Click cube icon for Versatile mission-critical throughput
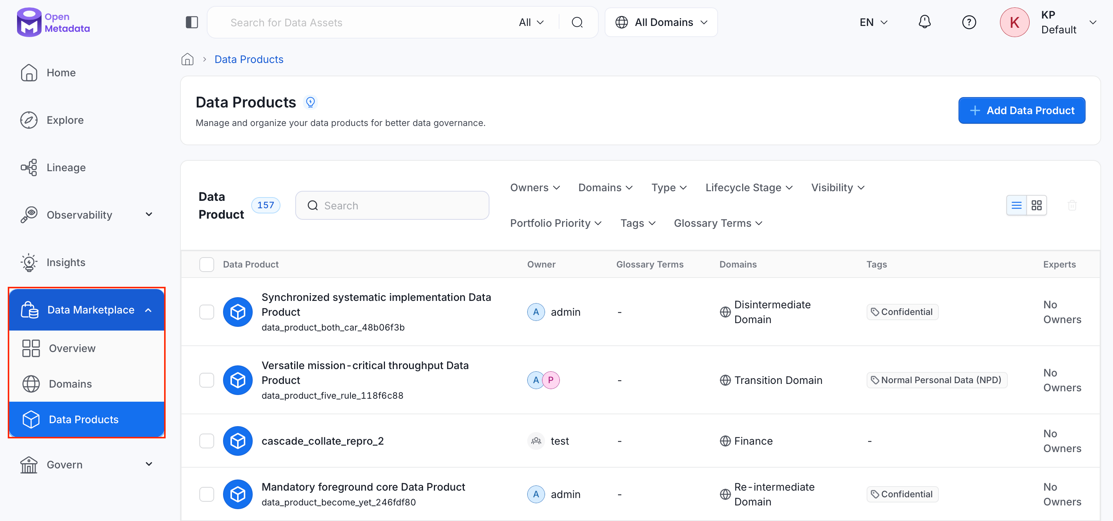This screenshot has width=1113, height=521. pyautogui.click(x=237, y=380)
